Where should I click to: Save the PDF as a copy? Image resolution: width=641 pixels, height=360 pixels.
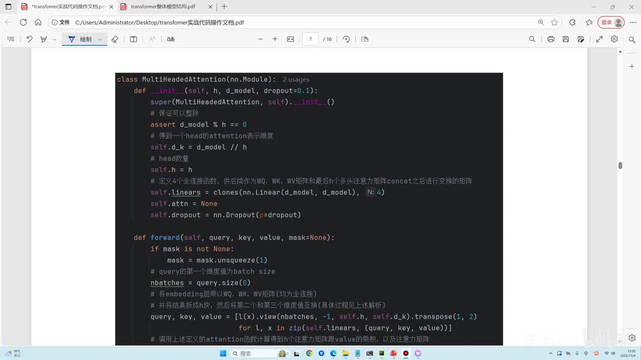pos(581,39)
